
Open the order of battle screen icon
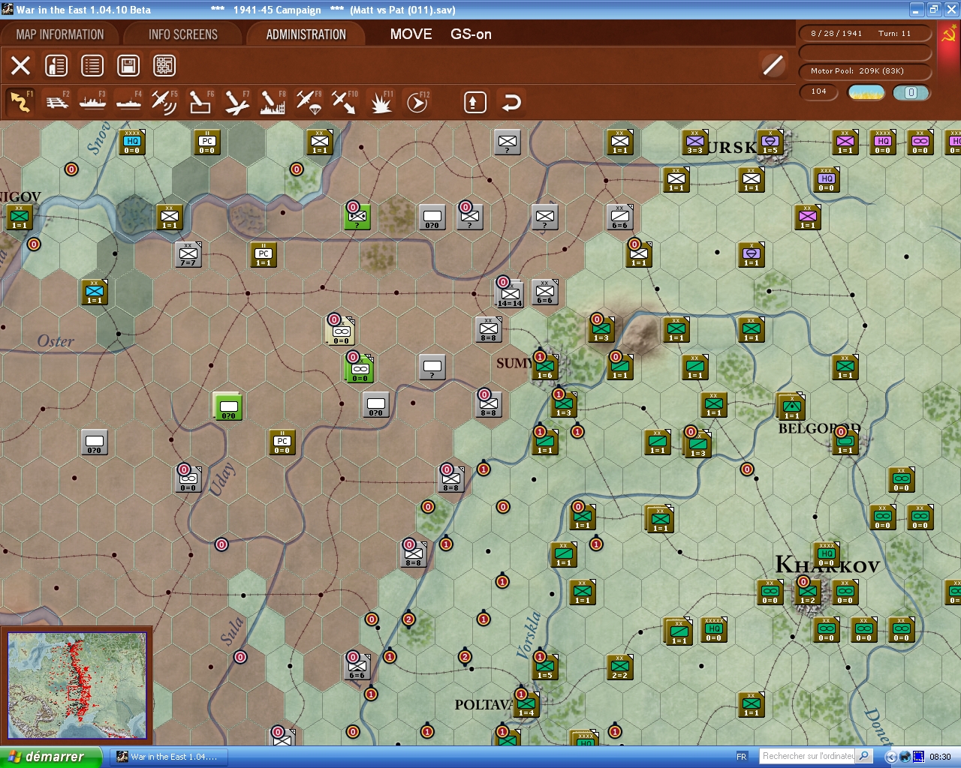tap(56, 65)
